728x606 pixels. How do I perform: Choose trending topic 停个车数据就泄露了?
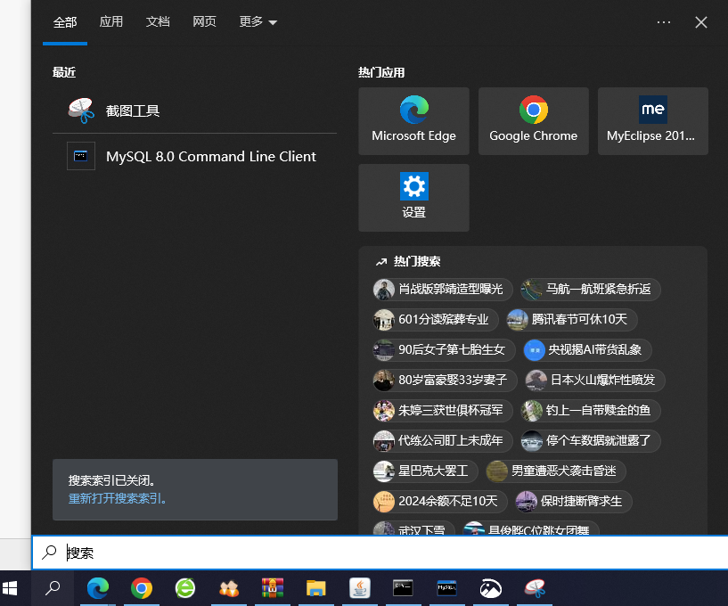pos(590,440)
